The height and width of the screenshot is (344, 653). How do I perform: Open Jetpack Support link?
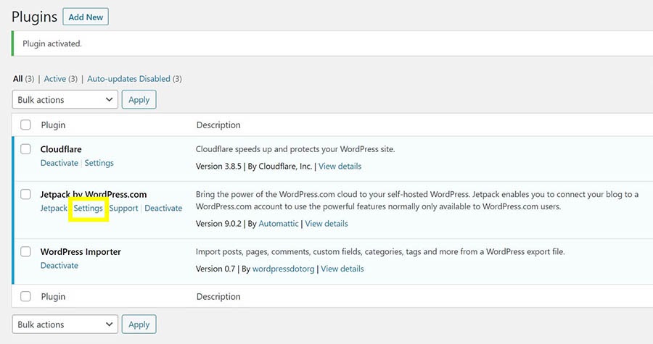coord(123,208)
